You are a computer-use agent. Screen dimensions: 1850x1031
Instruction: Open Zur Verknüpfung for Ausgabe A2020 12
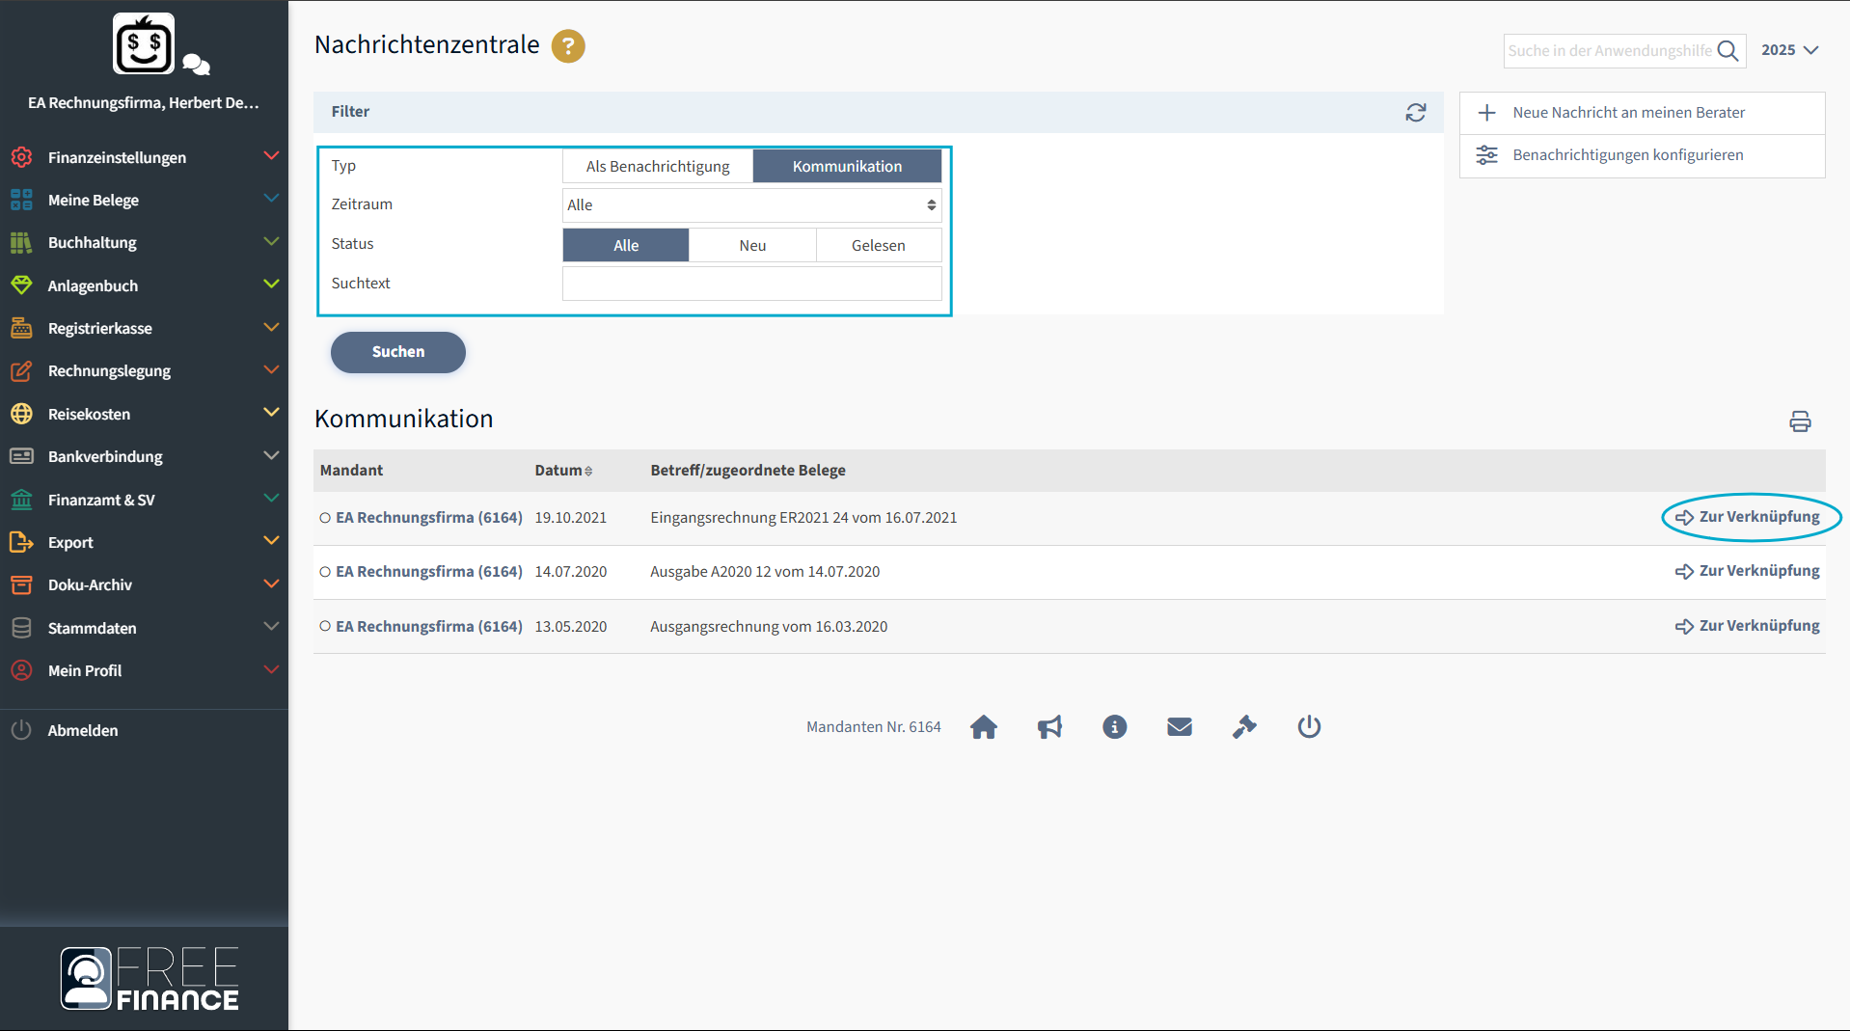pyautogui.click(x=1747, y=572)
